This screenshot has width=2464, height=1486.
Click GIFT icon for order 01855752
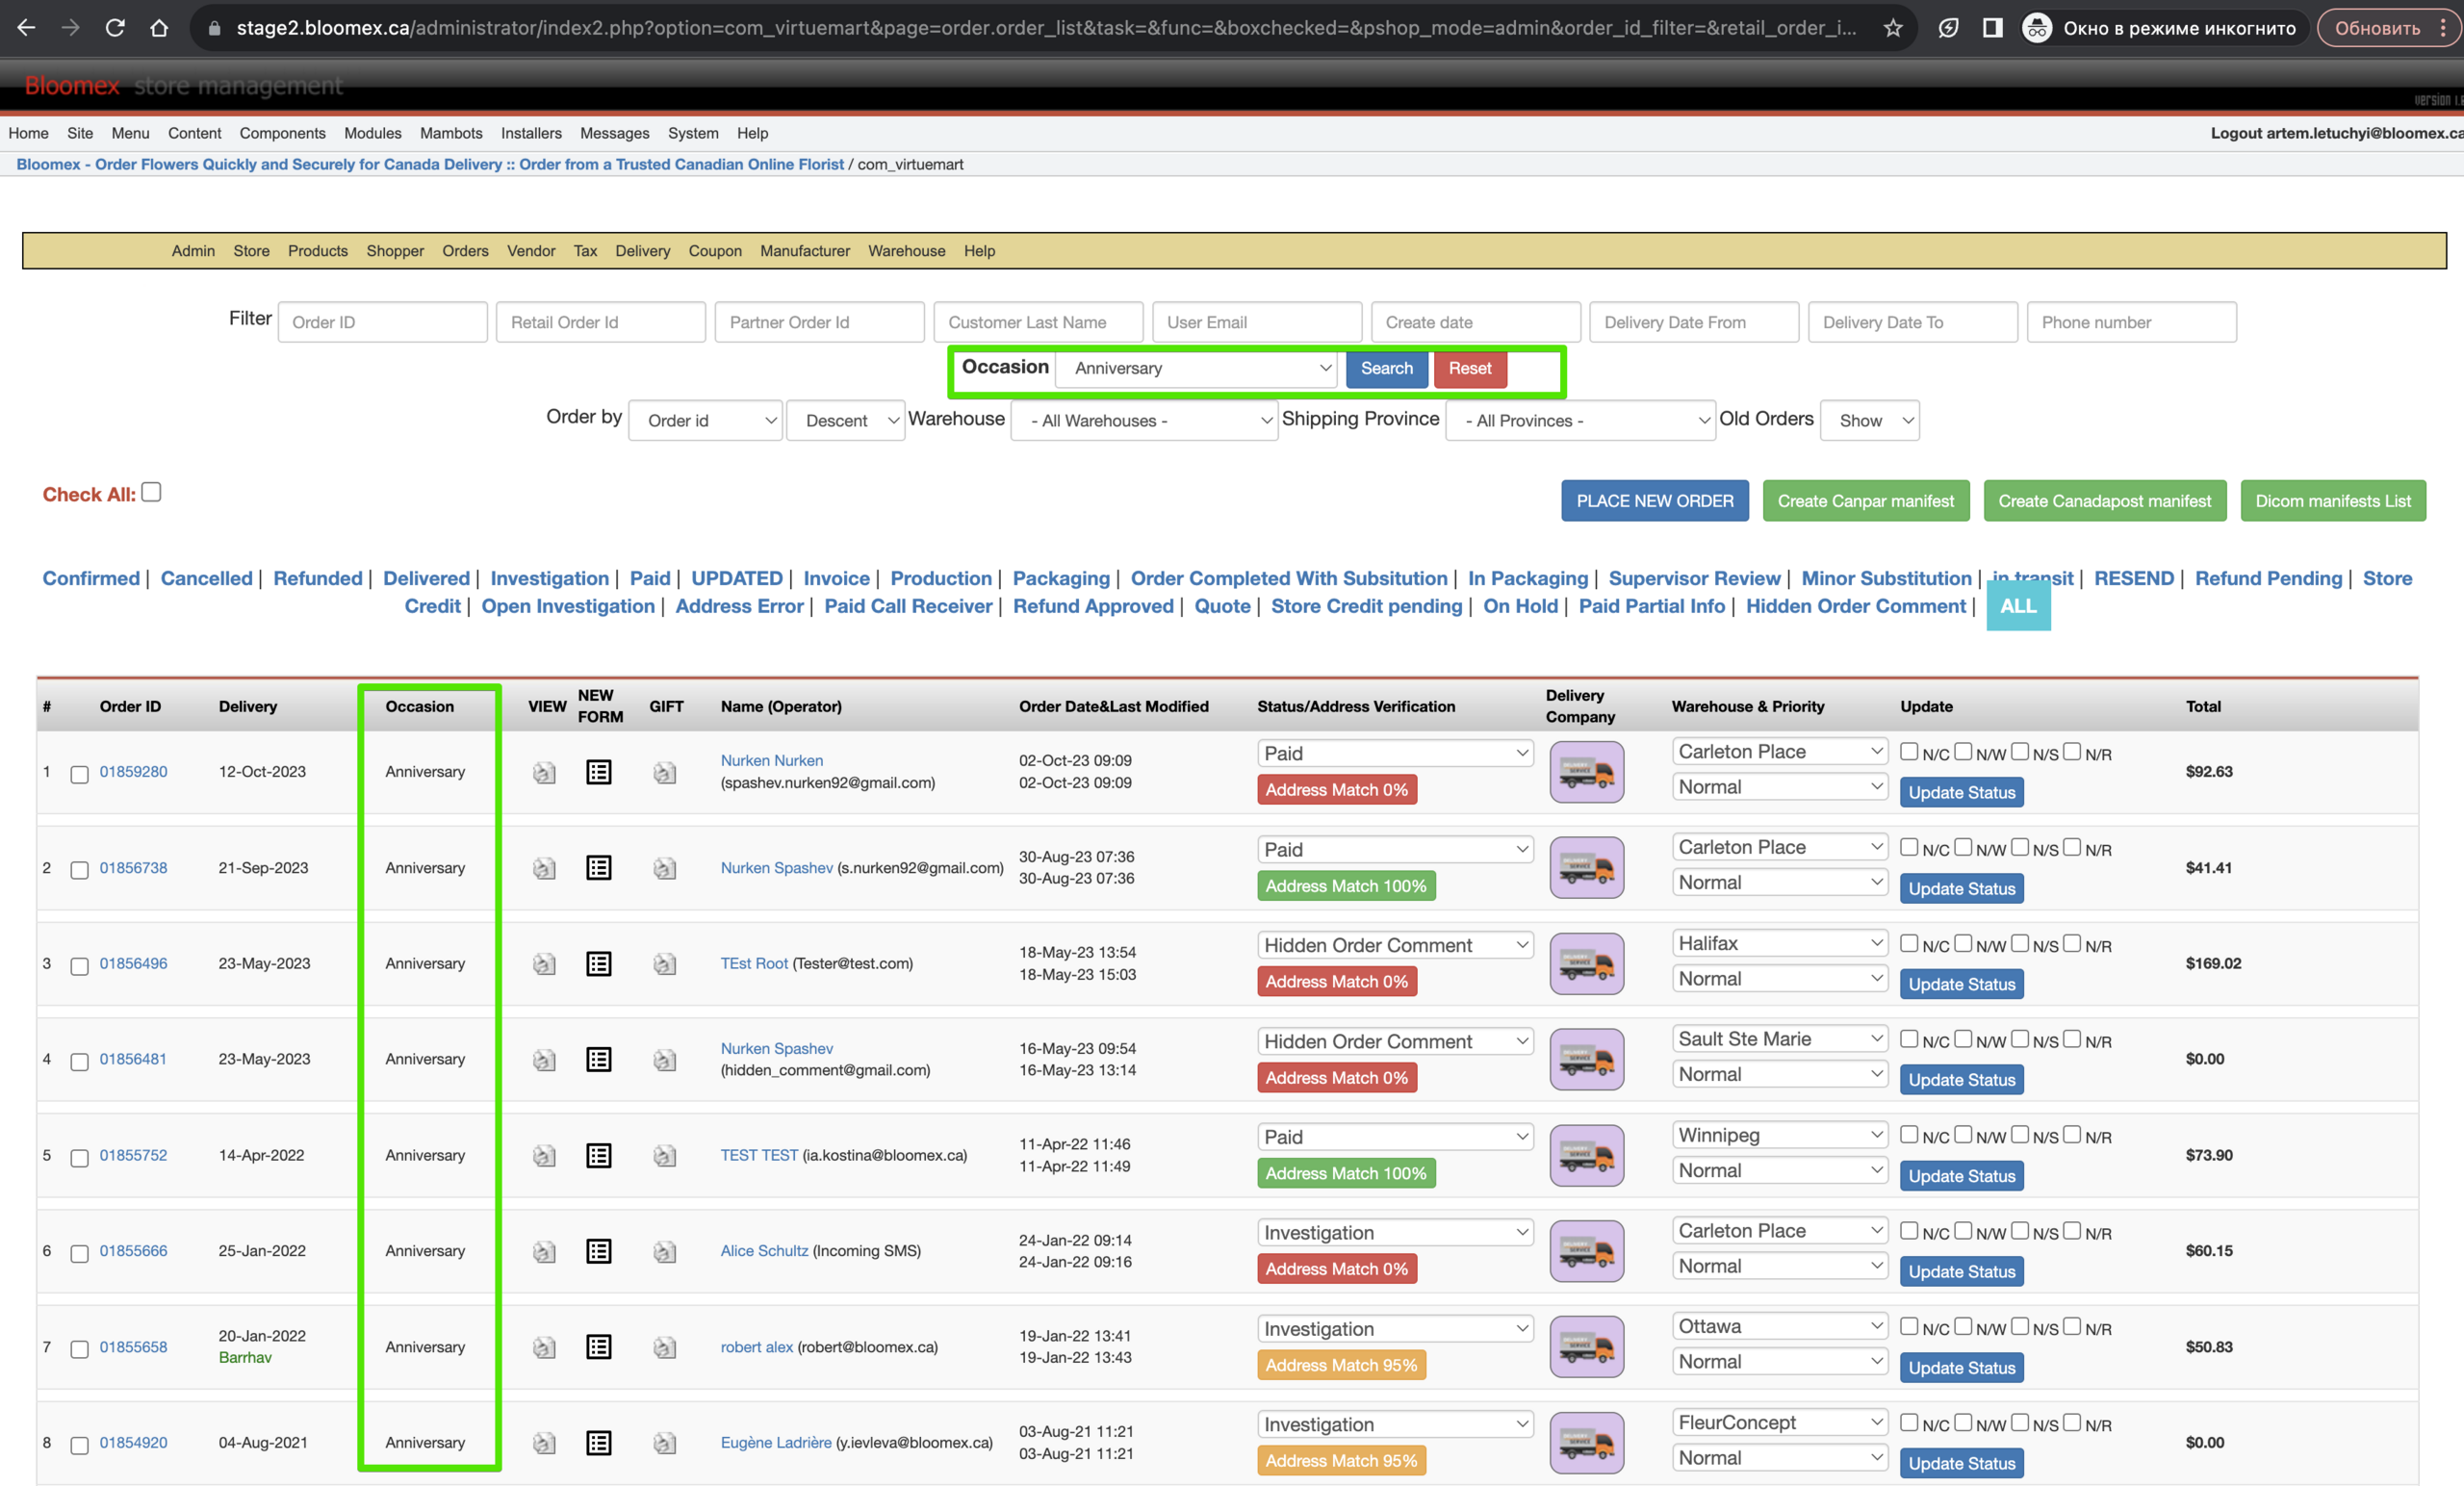pyautogui.click(x=664, y=1156)
